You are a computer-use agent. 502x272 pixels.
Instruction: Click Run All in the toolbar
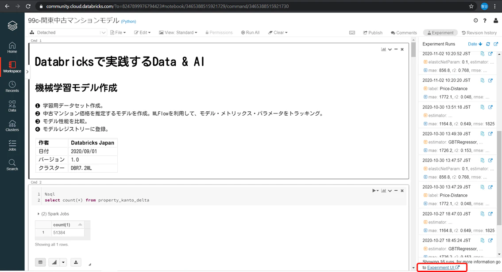(251, 33)
